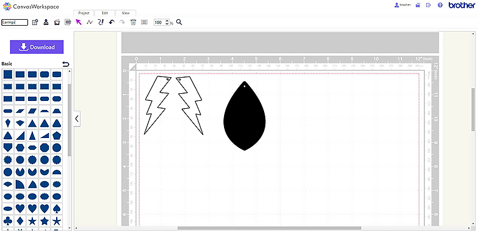Insert the hexagon shape
Viewport: 478px width, 233px height.
pos(20,148)
